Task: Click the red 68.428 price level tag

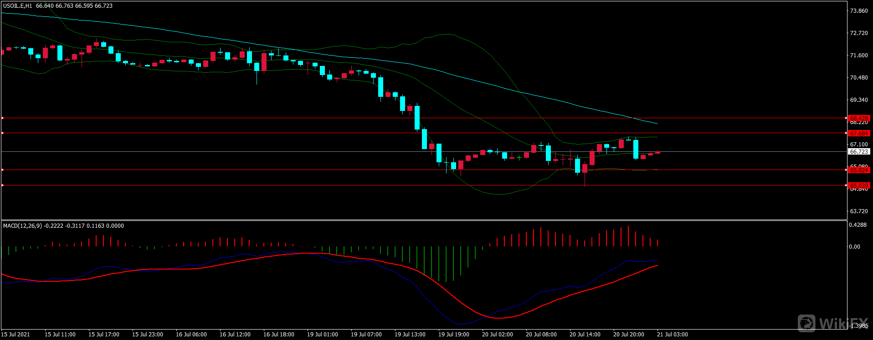Action: click(x=859, y=118)
